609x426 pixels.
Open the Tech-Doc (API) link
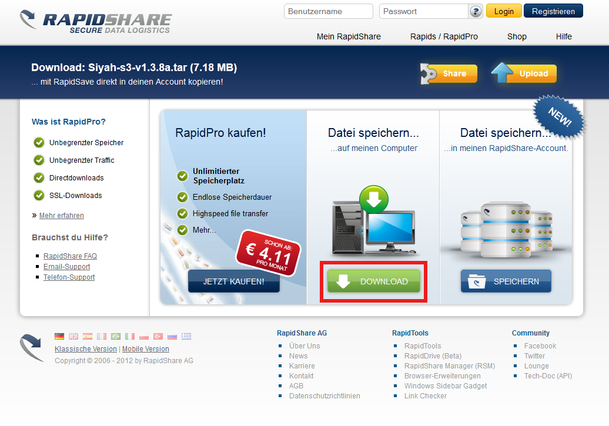(x=548, y=376)
